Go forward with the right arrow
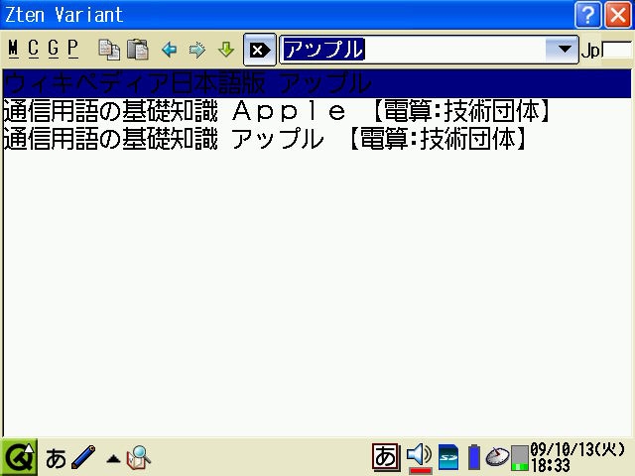 point(197,50)
